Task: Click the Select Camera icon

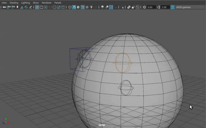Action: pyautogui.click(x=4, y=7)
